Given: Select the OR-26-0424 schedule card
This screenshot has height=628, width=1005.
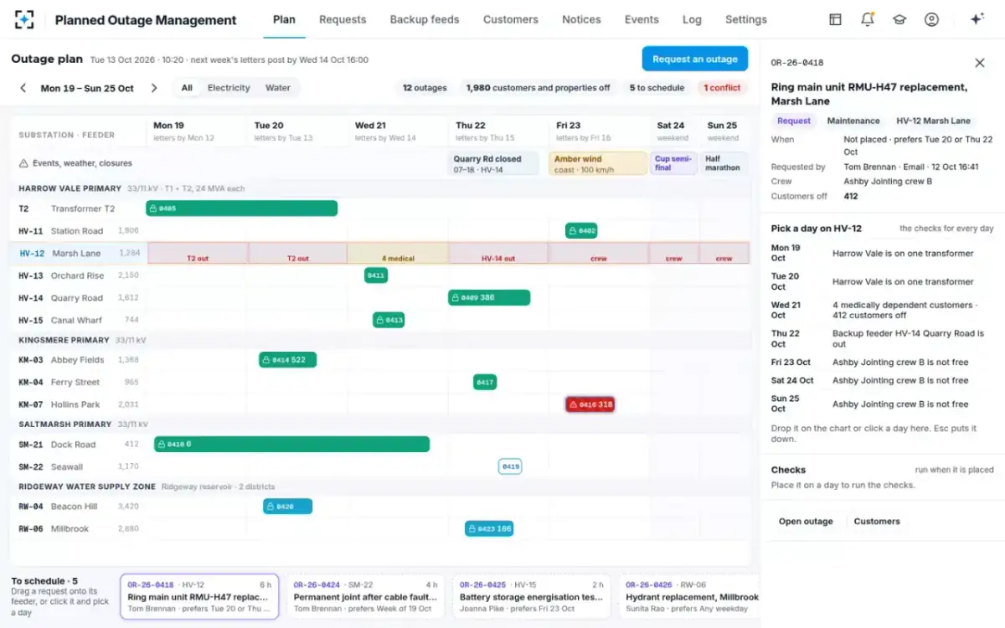Looking at the screenshot, I should click(x=365, y=596).
